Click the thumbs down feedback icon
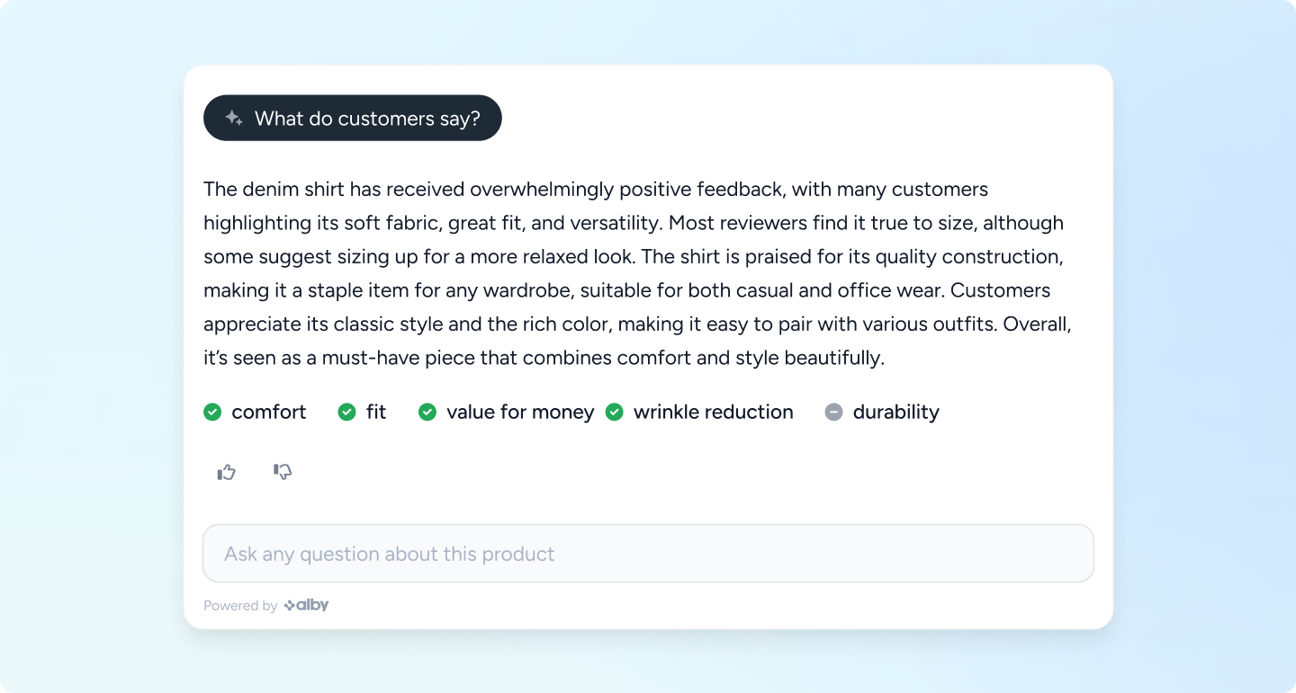 tap(283, 472)
